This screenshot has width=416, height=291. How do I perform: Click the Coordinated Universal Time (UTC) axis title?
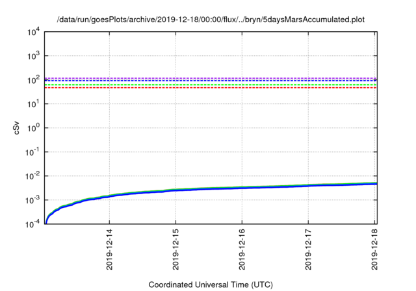[211, 285]
